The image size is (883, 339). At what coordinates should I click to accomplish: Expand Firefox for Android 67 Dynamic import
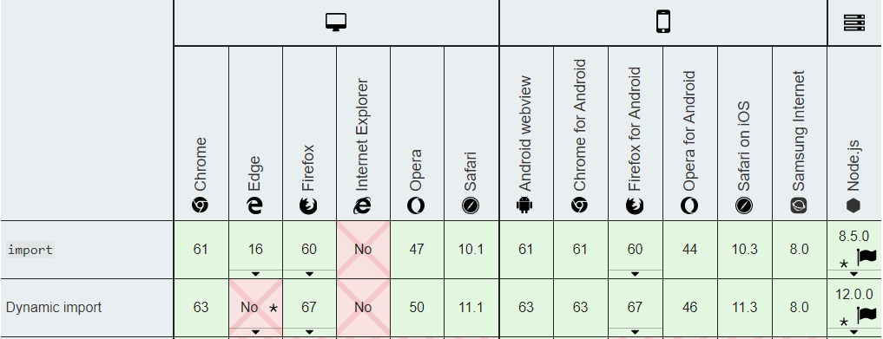point(635,332)
